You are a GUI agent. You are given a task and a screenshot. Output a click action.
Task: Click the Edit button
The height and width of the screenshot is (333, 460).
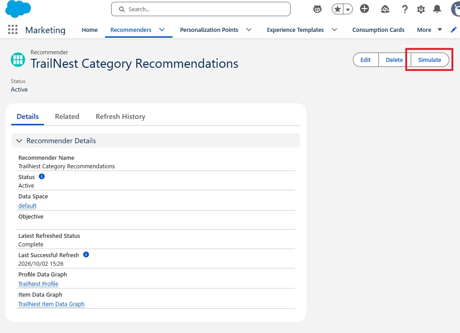(365, 60)
